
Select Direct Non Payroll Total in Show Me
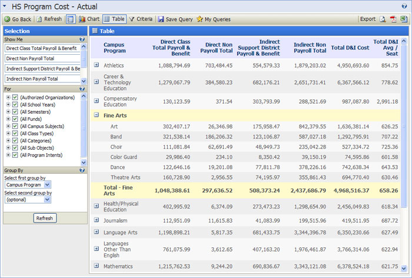point(42,58)
